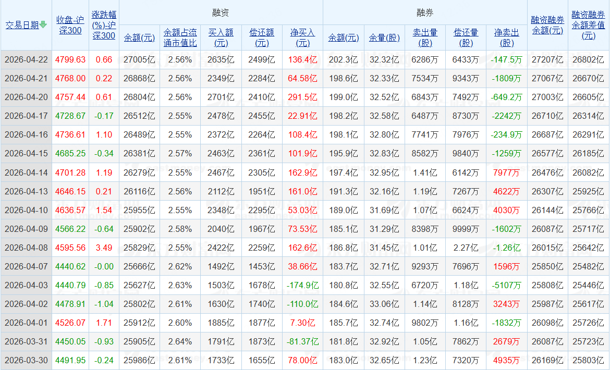The width and height of the screenshot is (610, 370).
Task: Sort by 净卖出(股) header
Action: coord(507,38)
